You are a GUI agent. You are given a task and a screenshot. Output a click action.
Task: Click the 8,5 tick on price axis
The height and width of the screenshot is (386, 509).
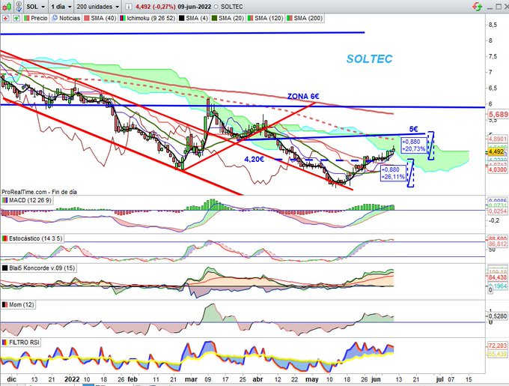493,25
